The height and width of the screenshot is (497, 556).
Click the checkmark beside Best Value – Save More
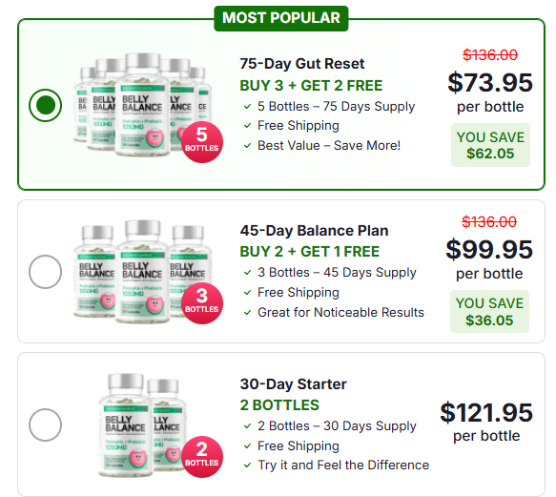(x=248, y=145)
